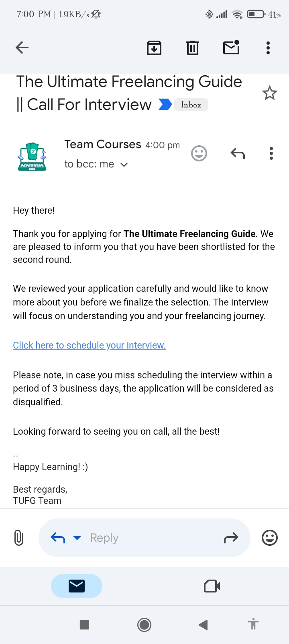Mark the email as unread
Viewport: 289px width, 644px height.
(231, 47)
